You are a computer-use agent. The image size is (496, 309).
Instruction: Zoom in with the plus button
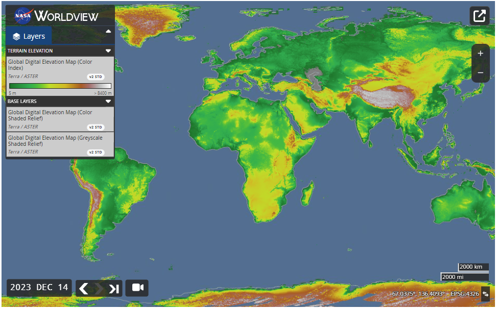[480, 54]
